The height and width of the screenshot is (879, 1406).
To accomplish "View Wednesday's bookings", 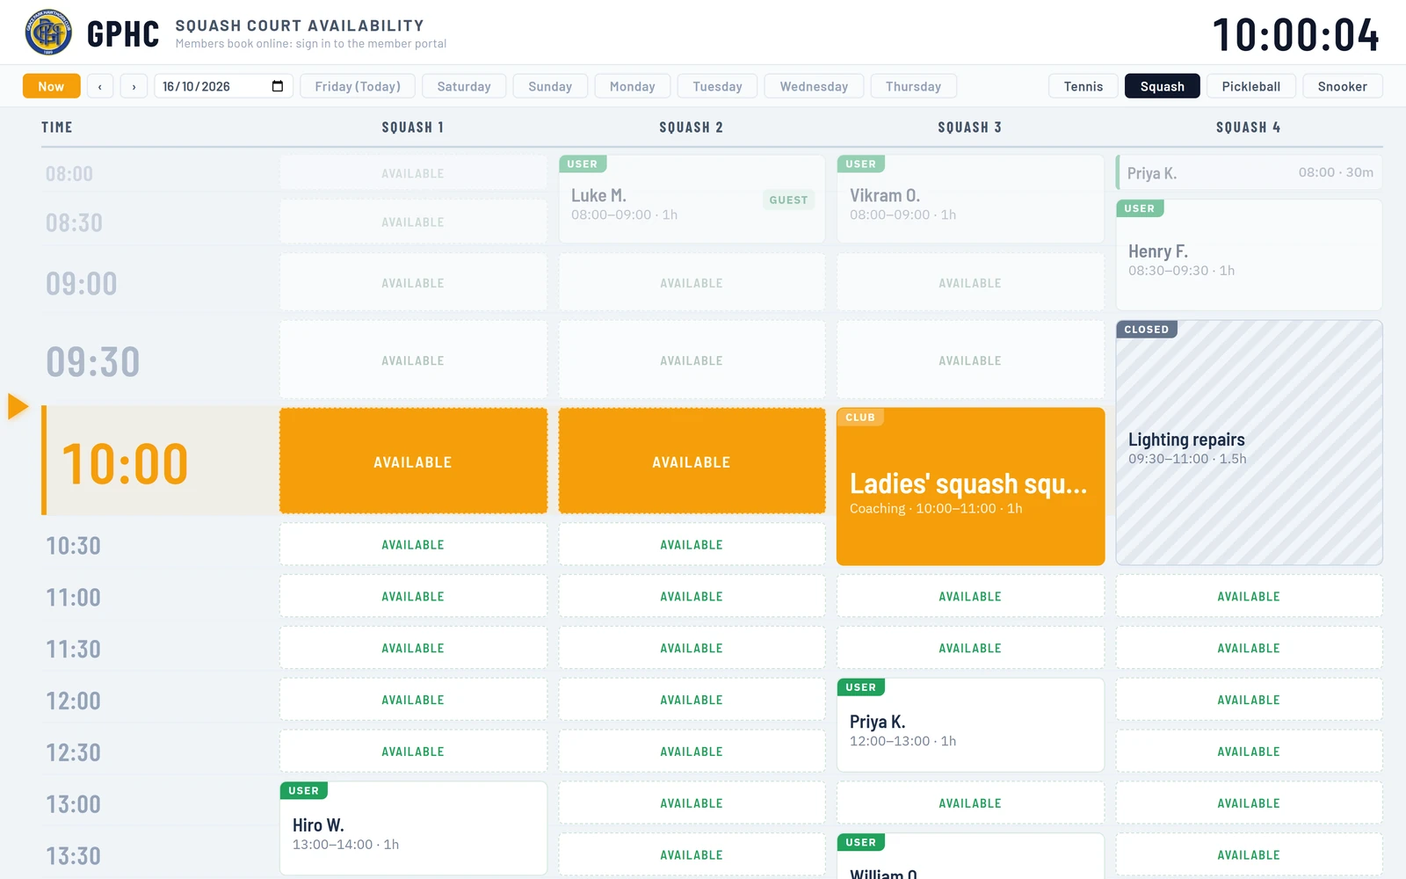I will [x=814, y=86].
